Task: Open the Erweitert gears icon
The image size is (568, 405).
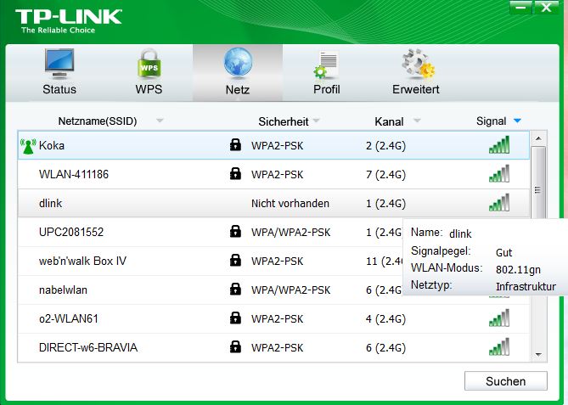Action: tap(418, 64)
